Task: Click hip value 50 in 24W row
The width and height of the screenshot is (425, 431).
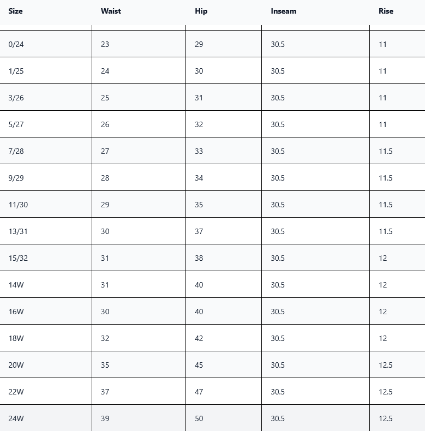Action: point(199,418)
